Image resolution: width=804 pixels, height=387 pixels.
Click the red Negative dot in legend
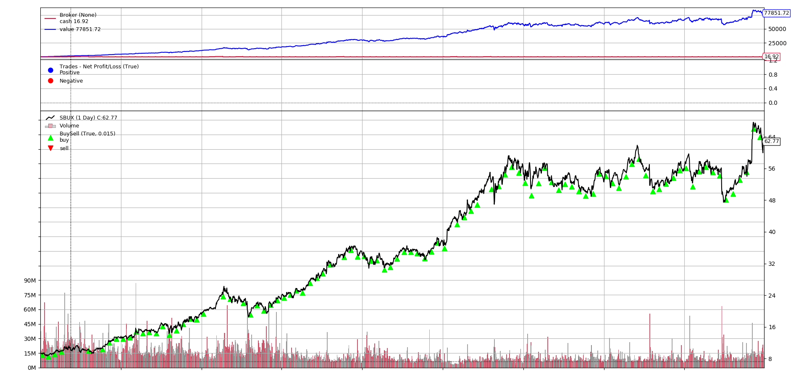point(50,81)
